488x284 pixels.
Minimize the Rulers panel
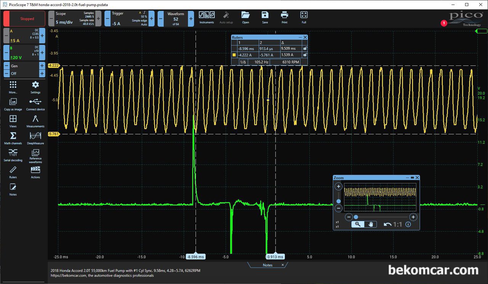pos(300,37)
